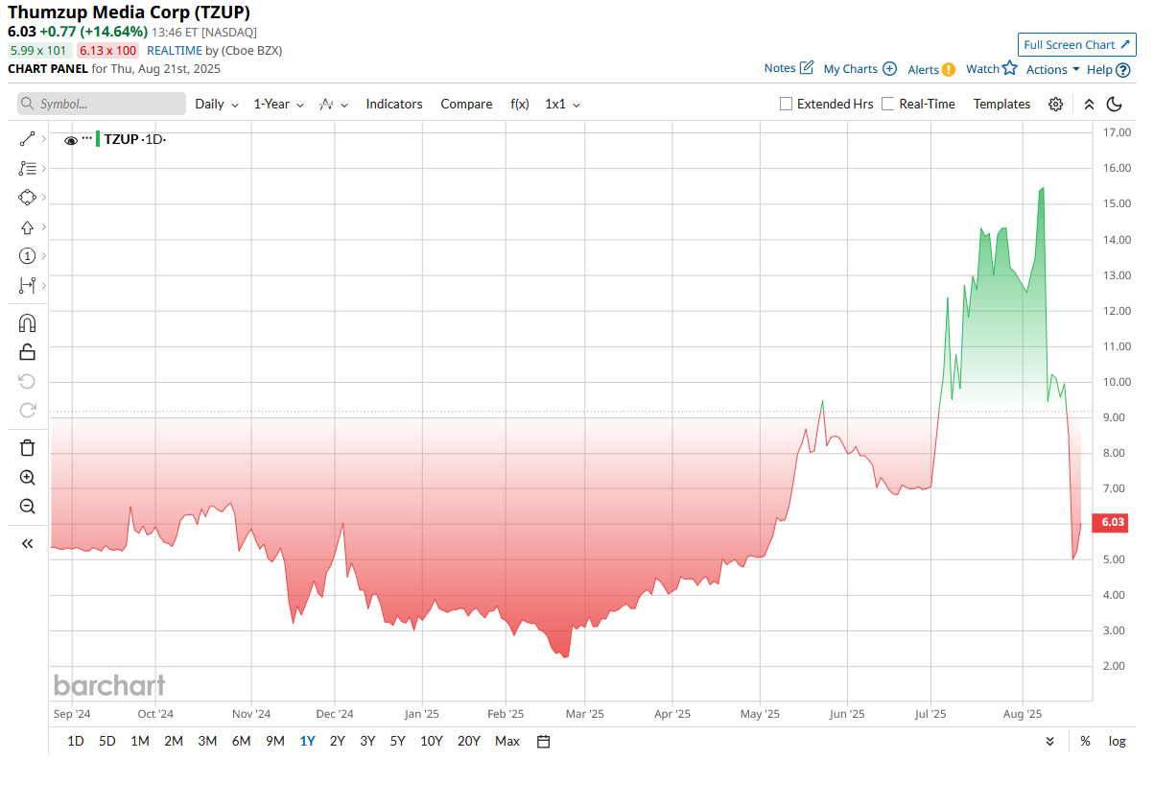Toggle magnet snap mode
Viewport: 1154px width, 807px height.
27,322
